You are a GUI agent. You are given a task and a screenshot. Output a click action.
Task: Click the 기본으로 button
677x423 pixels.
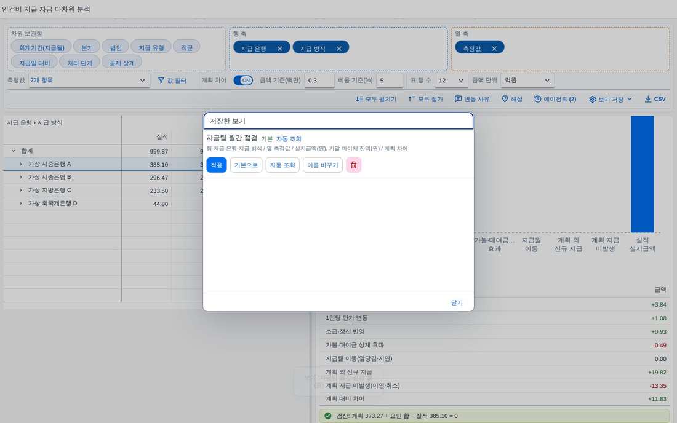(x=246, y=165)
